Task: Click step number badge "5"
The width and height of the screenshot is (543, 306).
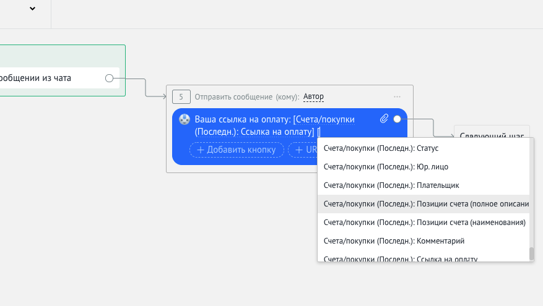Action: 181,97
